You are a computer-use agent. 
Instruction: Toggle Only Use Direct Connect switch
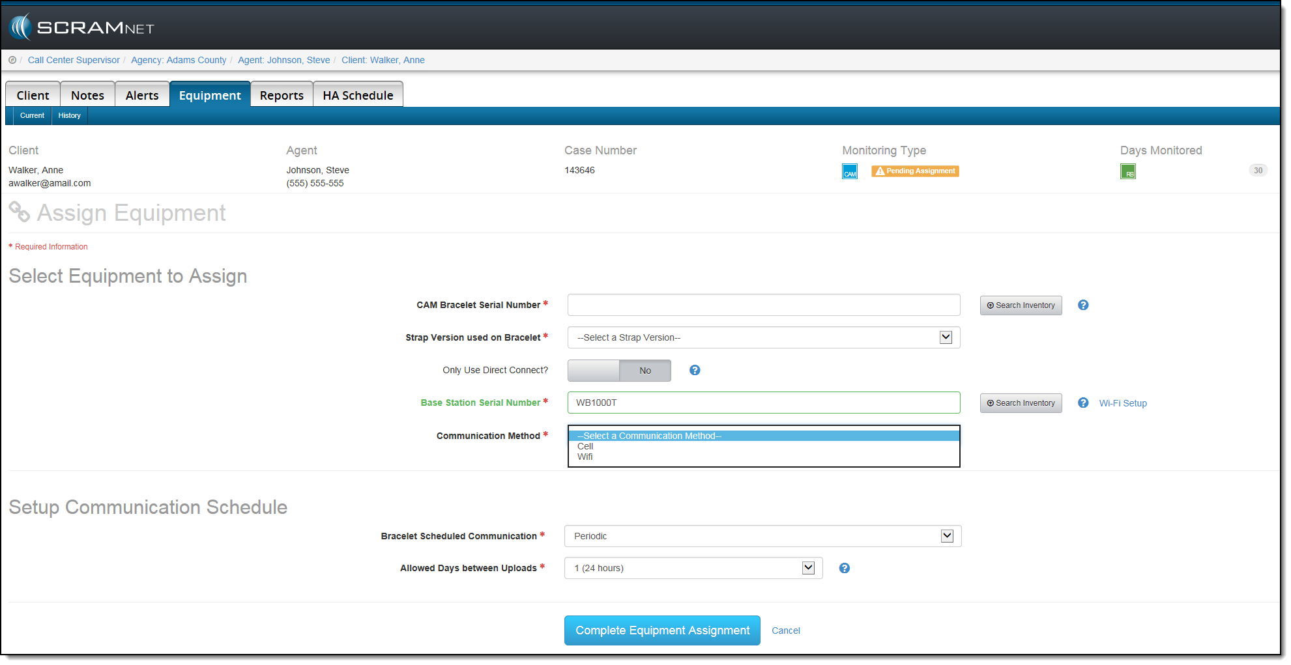click(x=619, y=371)
